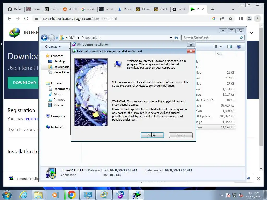
Task: Select the file row sized 97,635 KB
Action: tap(215, 105)
